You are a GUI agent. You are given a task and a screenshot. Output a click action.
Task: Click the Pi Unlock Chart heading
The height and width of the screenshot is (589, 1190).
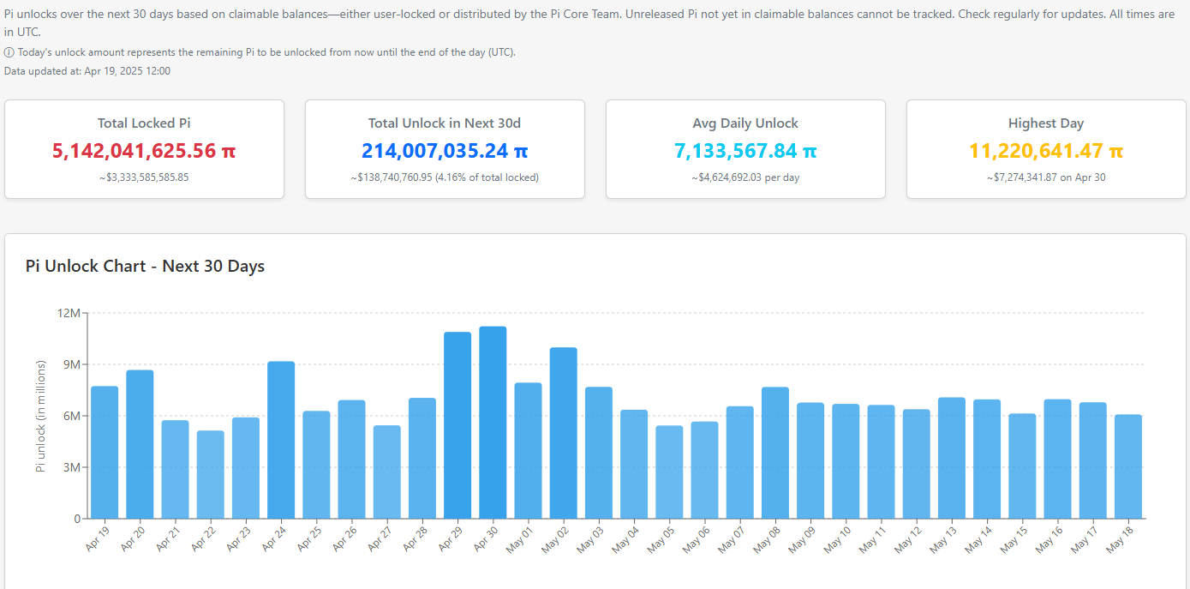146,266
